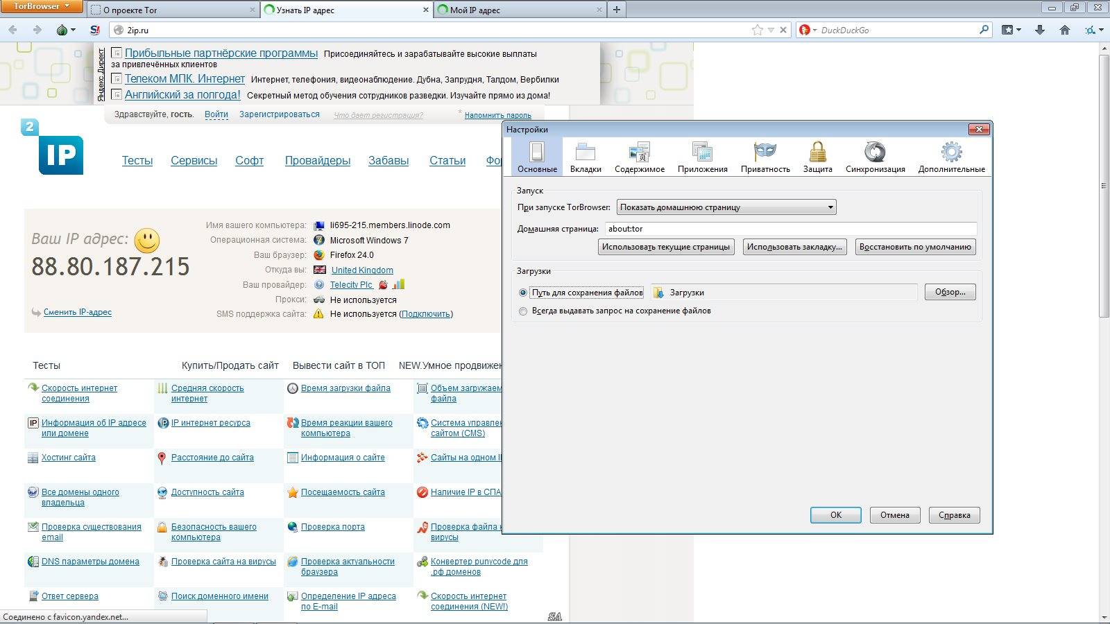Open the Privacy (Приватность) settings pane

coord(765,157)
